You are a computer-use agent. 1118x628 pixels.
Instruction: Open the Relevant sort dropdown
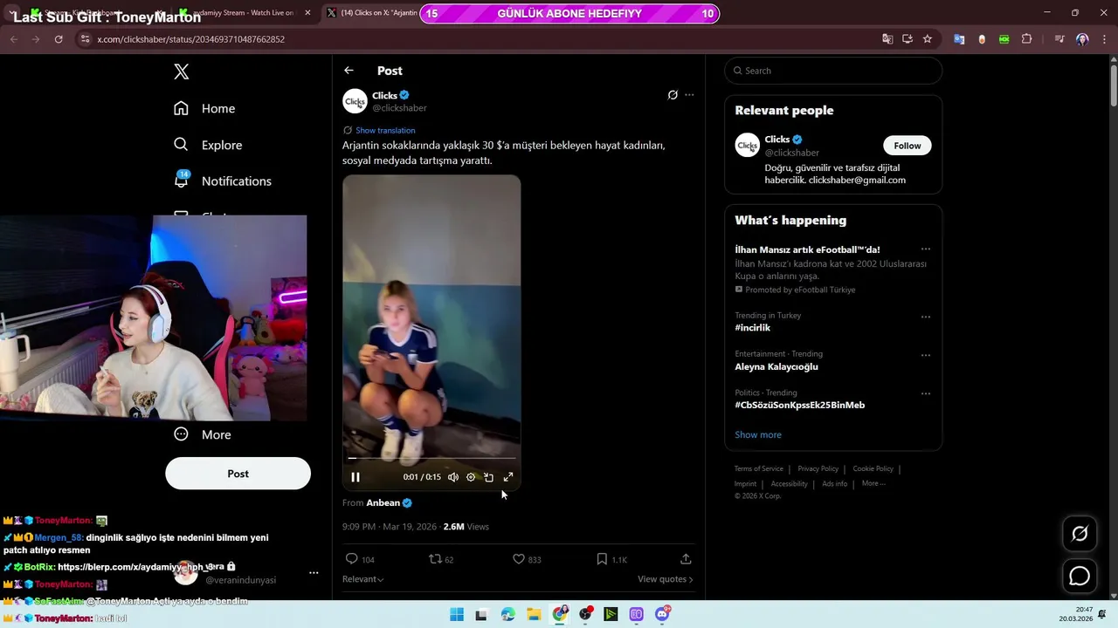363,579
